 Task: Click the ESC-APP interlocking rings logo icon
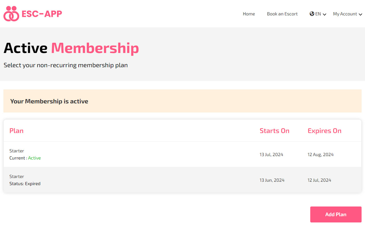tap(11, 14)
